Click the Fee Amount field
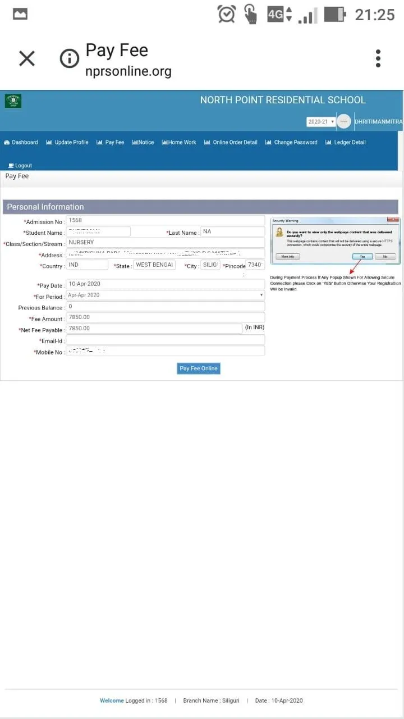The width and height of the screenshot is (404, 719). (x=166, y=317)
